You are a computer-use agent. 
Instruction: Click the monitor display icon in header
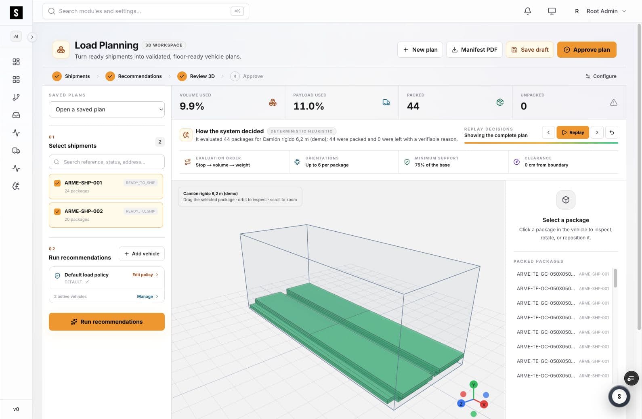coord(552,11)
